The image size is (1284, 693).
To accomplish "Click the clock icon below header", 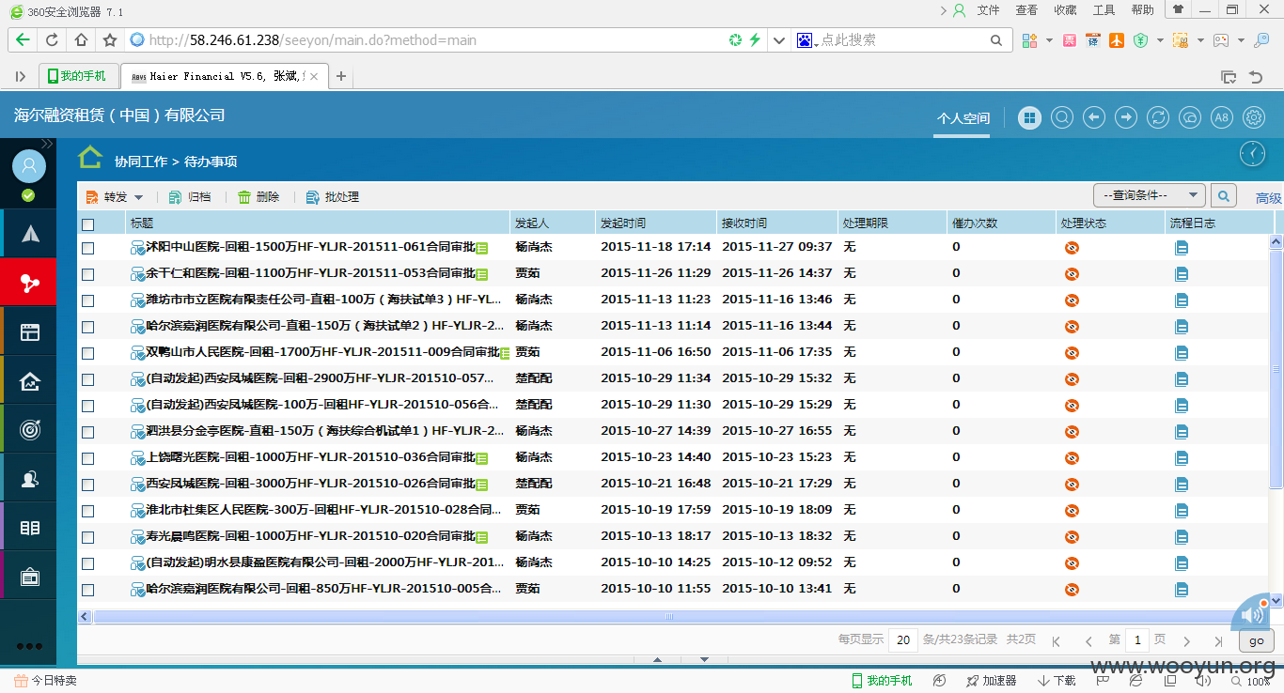I will [x=1252, y=153].
